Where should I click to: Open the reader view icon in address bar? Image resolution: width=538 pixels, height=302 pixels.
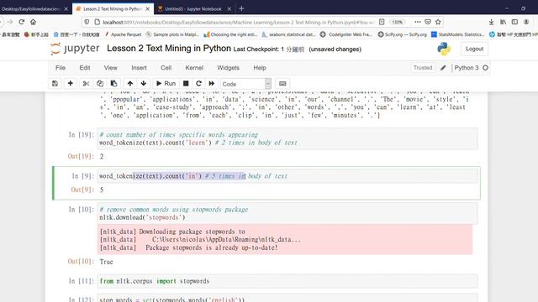pos(382,22)
